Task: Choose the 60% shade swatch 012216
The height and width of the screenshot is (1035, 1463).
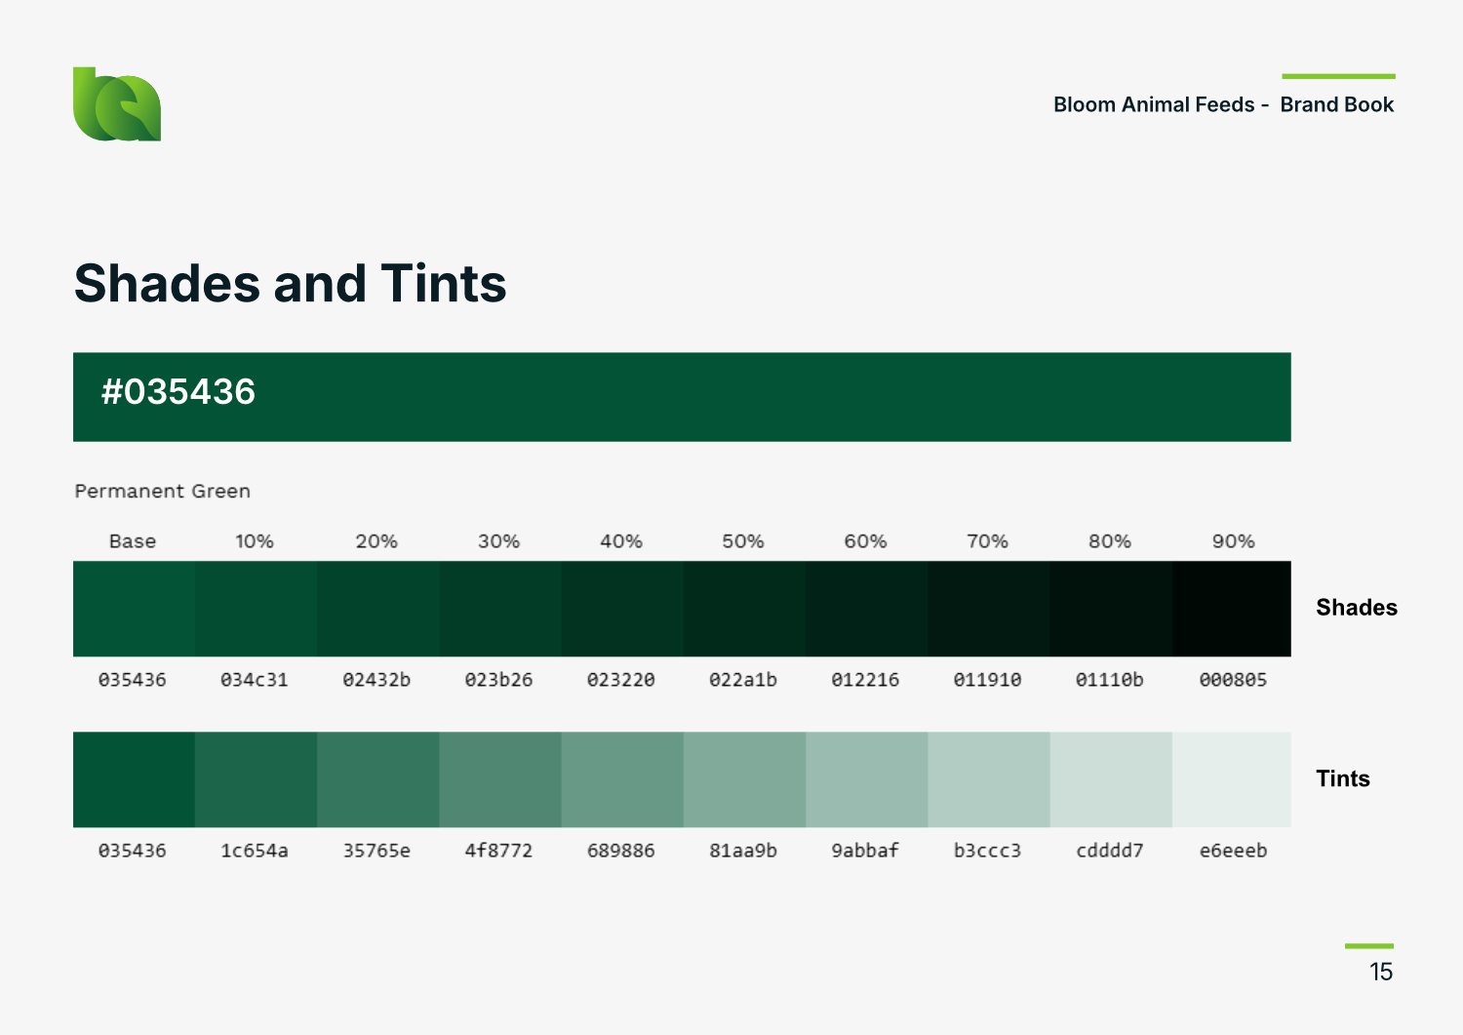Action: pyautogui.click(x=866, y=609)
